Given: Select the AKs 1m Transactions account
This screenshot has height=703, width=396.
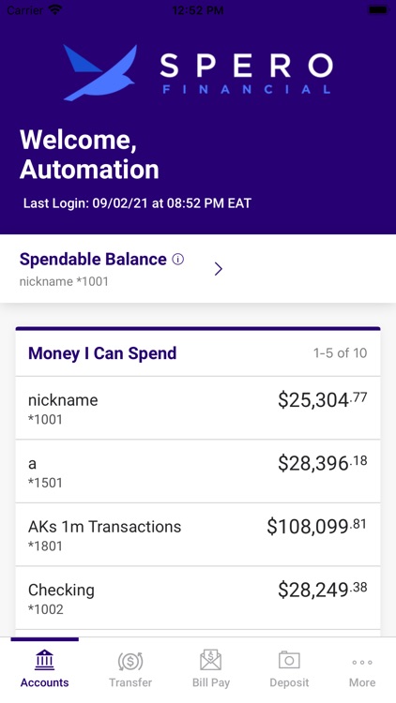Looking at the screenshot, I should 198,534.
